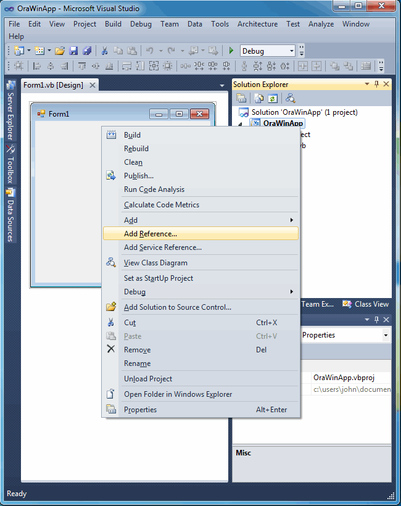Choose Set as StartUp Project

click(200, 278)
